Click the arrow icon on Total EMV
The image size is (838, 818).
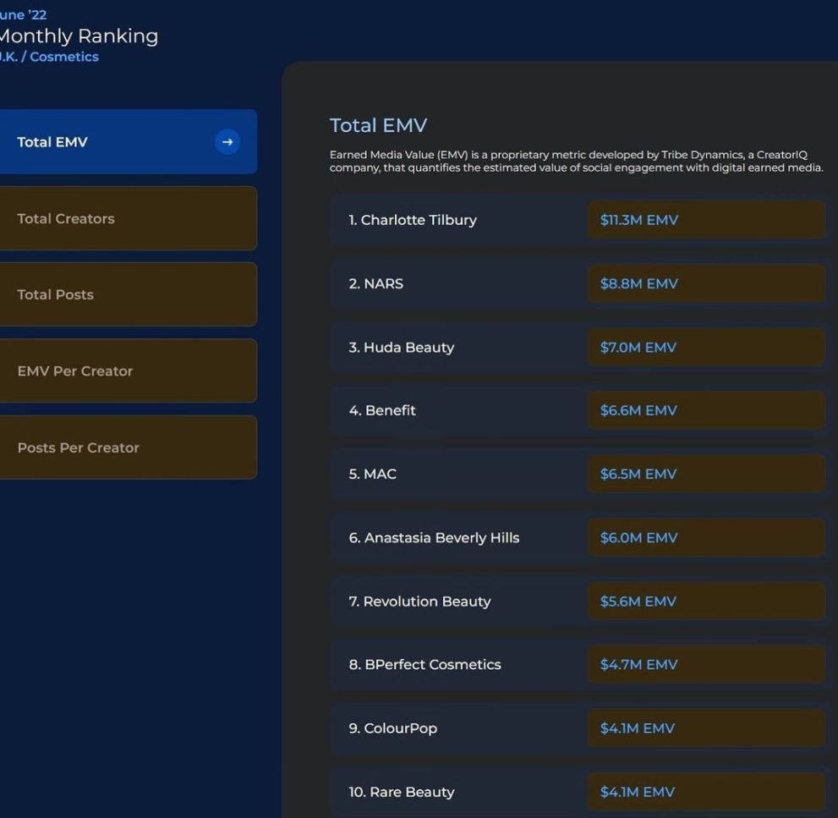[227, 142]
